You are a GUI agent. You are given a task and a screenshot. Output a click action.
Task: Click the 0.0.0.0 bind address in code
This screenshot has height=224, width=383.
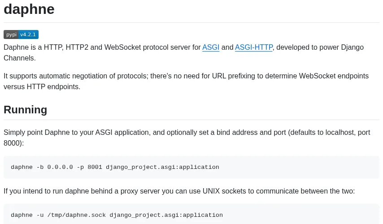pos(60,167)
